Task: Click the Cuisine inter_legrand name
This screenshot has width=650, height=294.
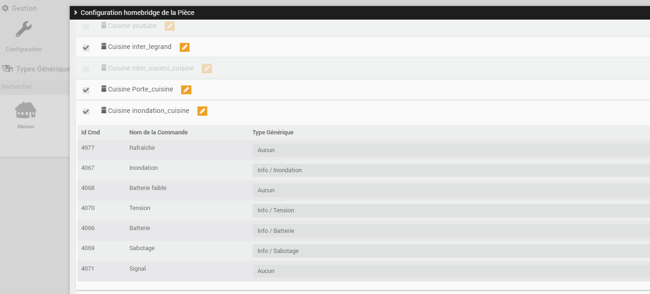Action: click(140, 47)
